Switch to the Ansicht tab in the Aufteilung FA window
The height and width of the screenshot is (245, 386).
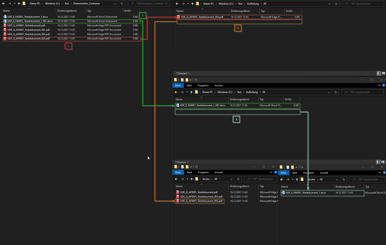point(218,86)
